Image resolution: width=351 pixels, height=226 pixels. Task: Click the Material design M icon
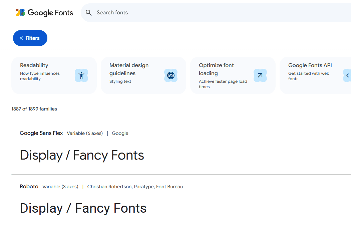pyautogui.click(x=170, y=75)
